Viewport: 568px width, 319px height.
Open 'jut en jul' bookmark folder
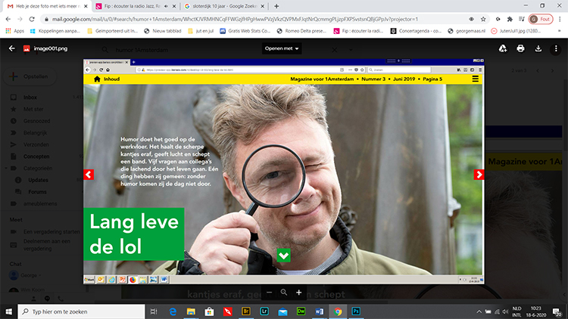coord(201,31)
